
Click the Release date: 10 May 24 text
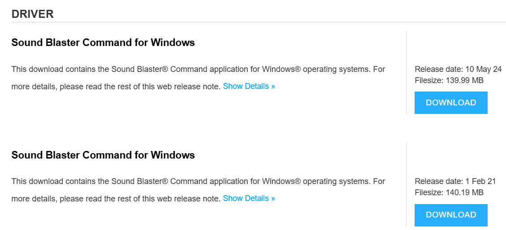458,69
